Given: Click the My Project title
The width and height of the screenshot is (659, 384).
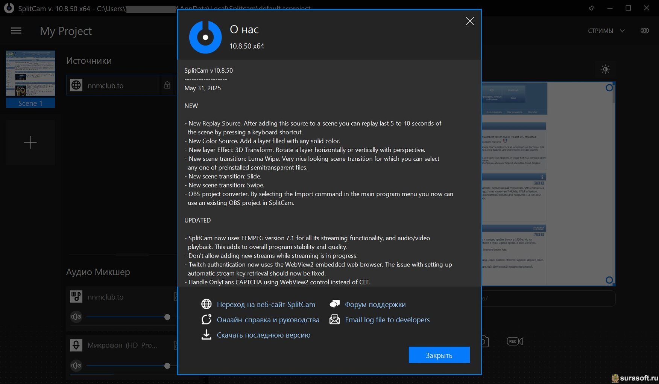Looking at the screenshot, I should point(66,31).
